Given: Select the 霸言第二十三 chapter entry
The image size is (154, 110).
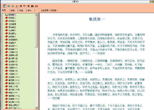Looking at the screenshot, I should coord(14,83).
